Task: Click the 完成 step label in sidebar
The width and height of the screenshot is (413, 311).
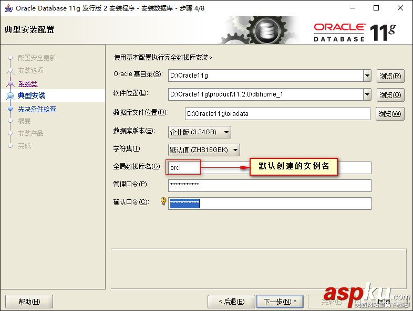Action: click(24, 146)
